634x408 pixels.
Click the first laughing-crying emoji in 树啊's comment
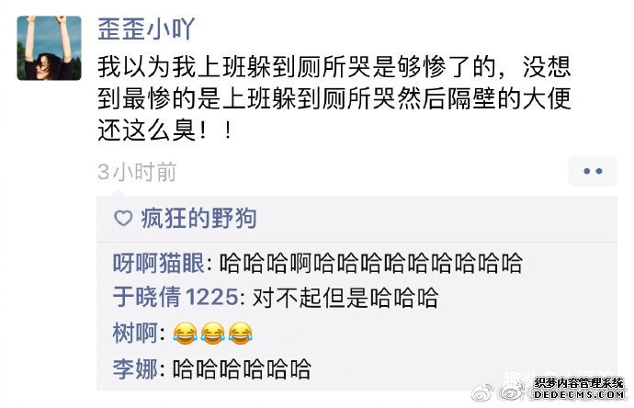185,334
